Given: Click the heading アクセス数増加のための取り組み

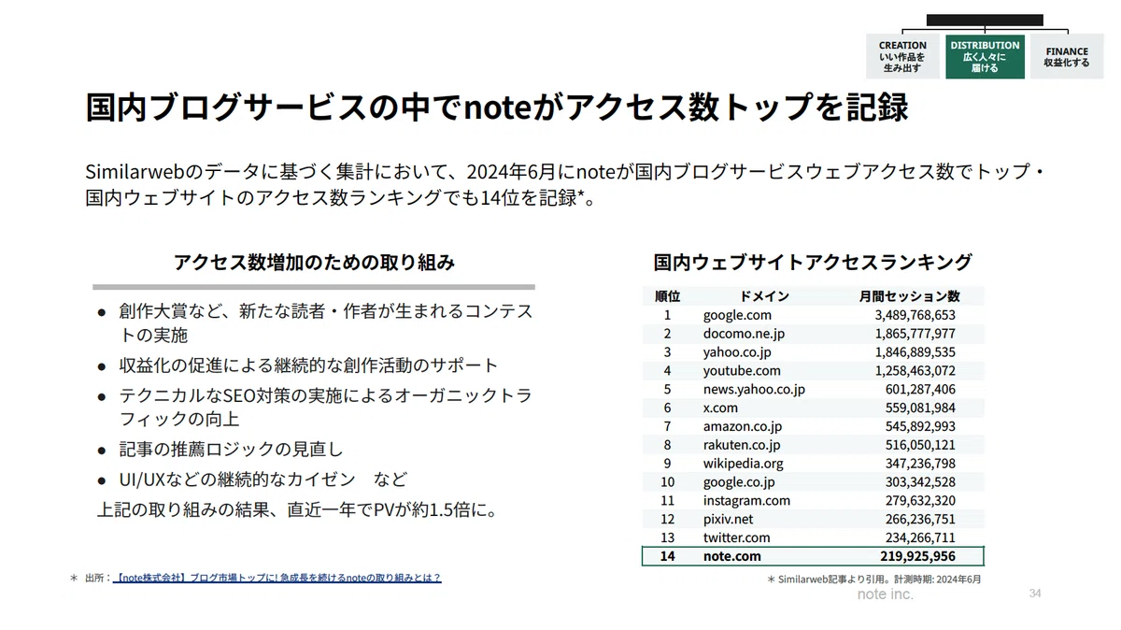Looking at the screenshot, I should click(x=314, y=262).
